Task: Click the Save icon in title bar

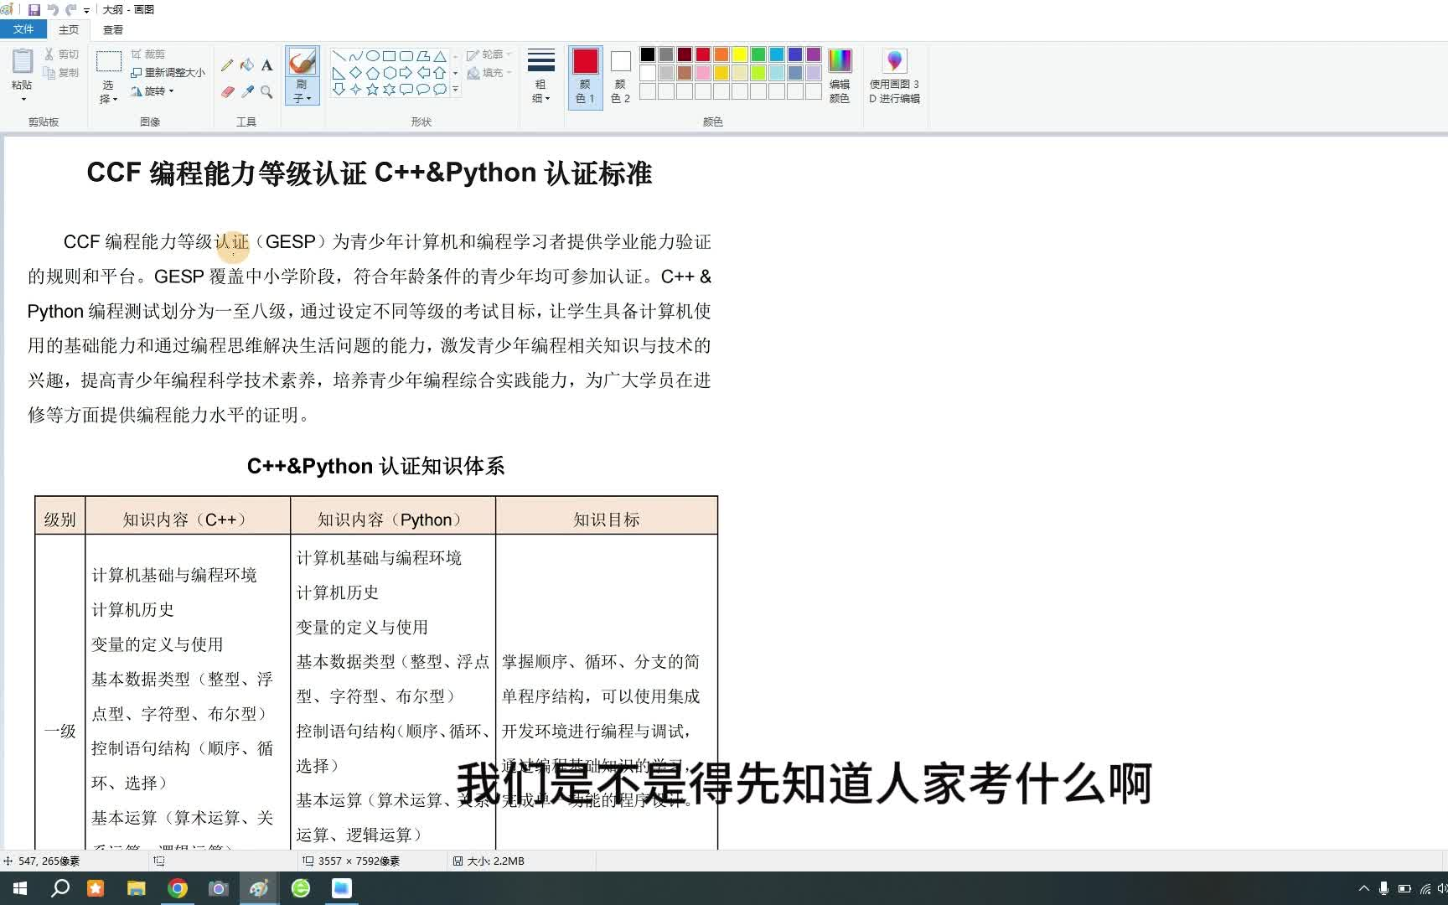Action: [x=34, y=10]
